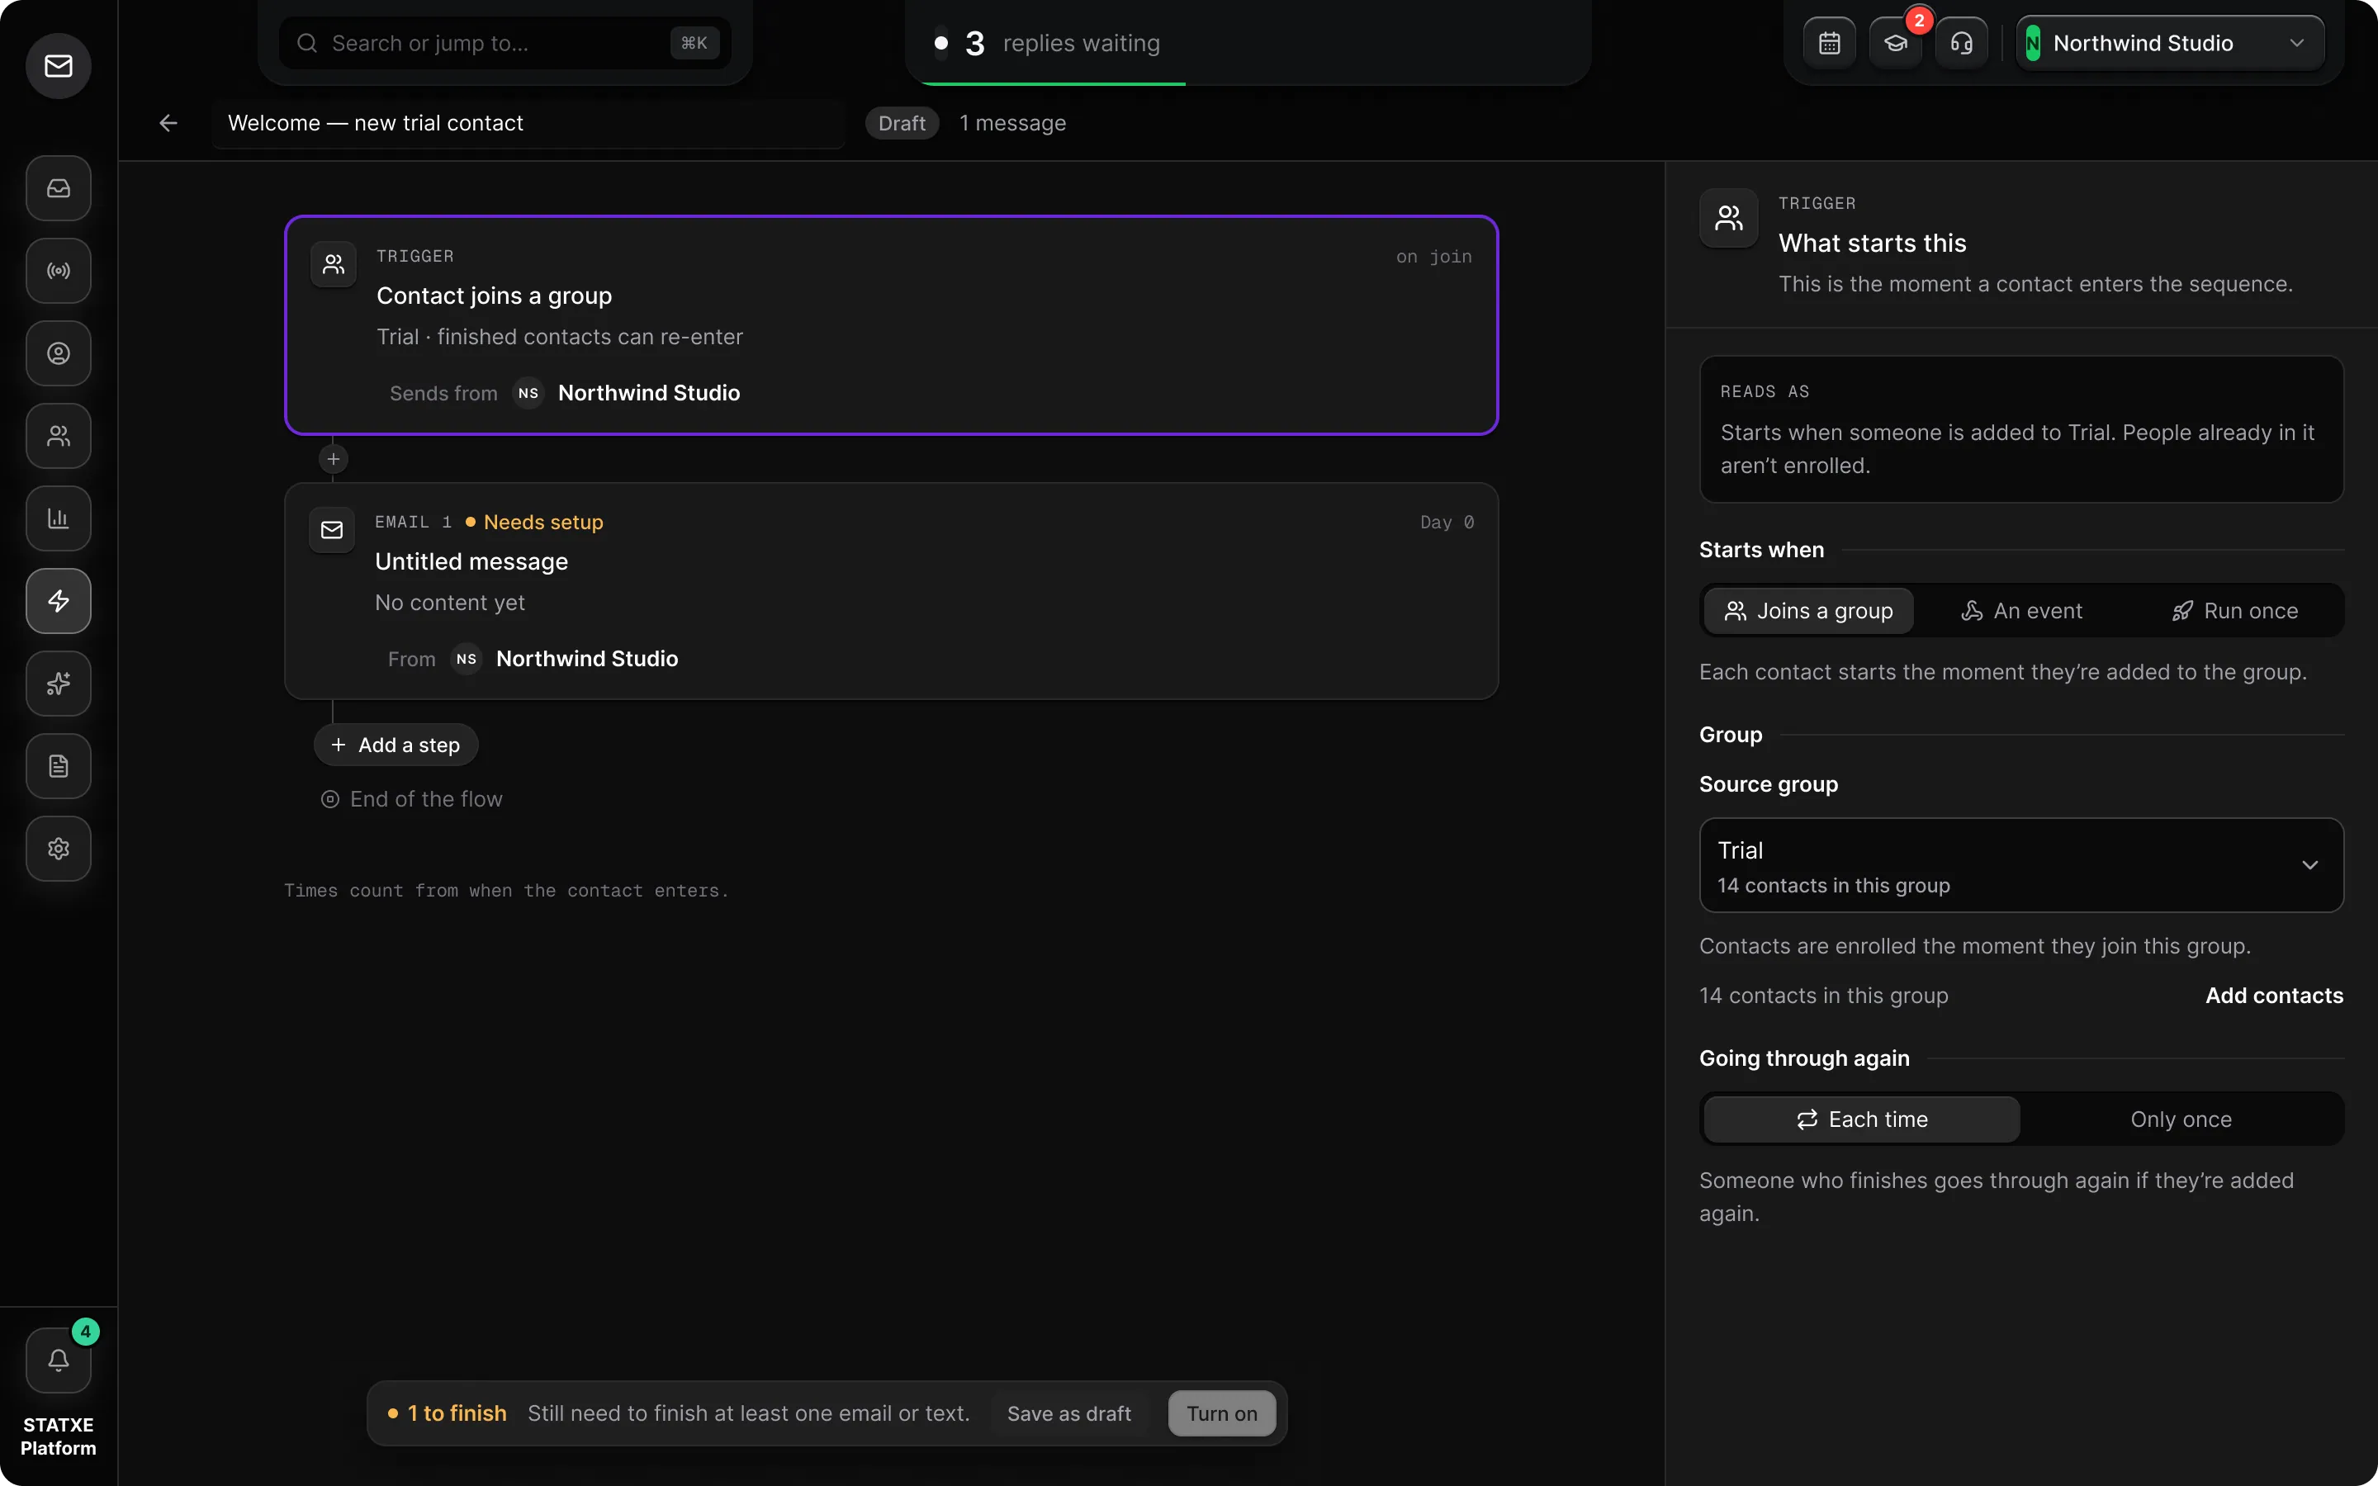The image size is (2378, 1486).
Task: Choose Each time for going through again
Action: [x=1862, y=1119]
